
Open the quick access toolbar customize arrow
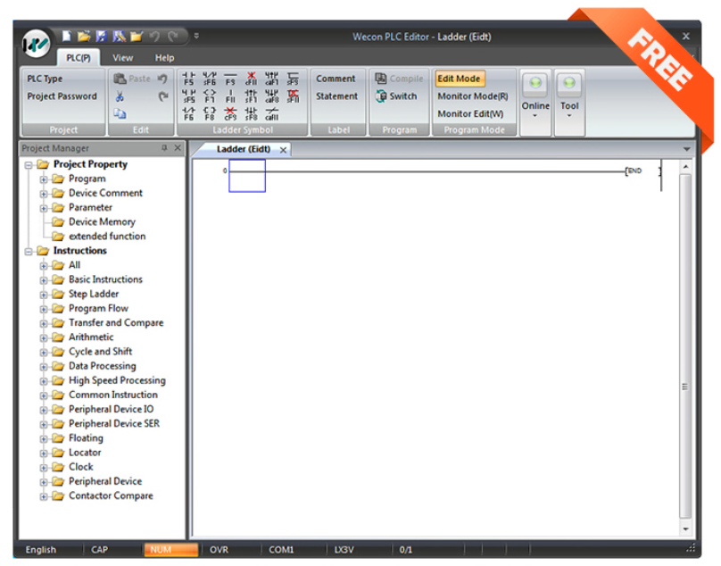196,36
